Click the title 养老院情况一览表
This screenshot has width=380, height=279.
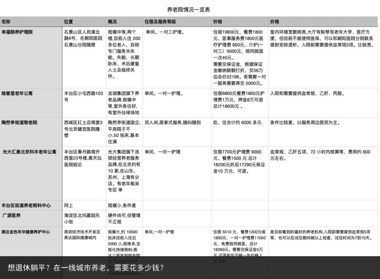point(188,10)
